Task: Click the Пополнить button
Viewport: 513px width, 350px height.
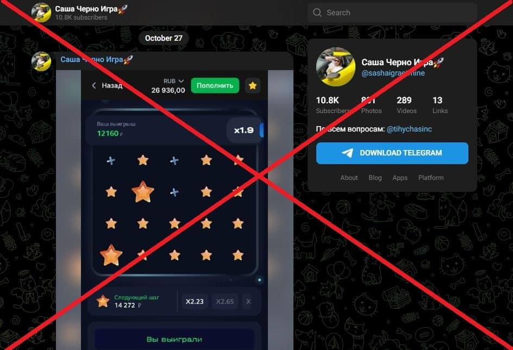Action: 215,85
